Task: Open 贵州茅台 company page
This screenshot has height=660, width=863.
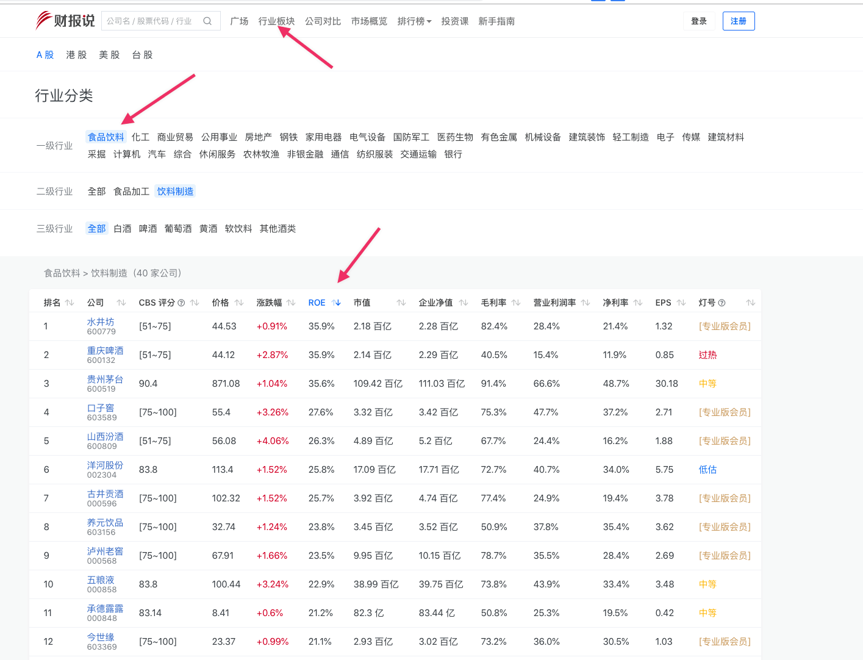Action: click(x=105, y=379)
